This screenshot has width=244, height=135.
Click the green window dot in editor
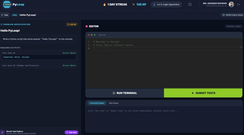coord(95,35)
